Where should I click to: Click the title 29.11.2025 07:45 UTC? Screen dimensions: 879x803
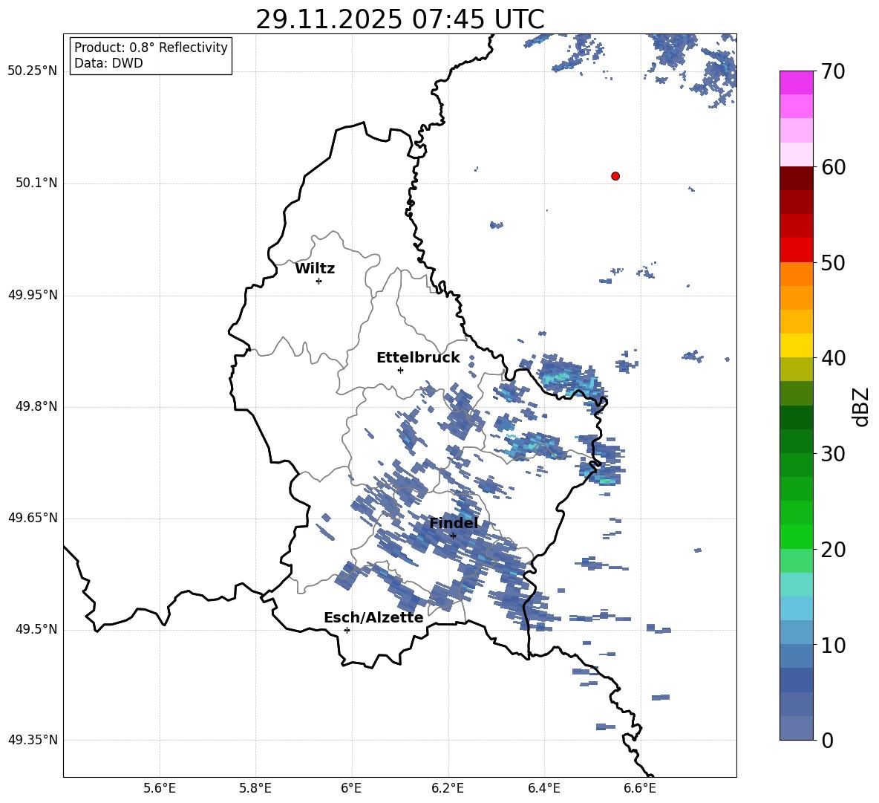pyautogui.click(x=400, y=19)
